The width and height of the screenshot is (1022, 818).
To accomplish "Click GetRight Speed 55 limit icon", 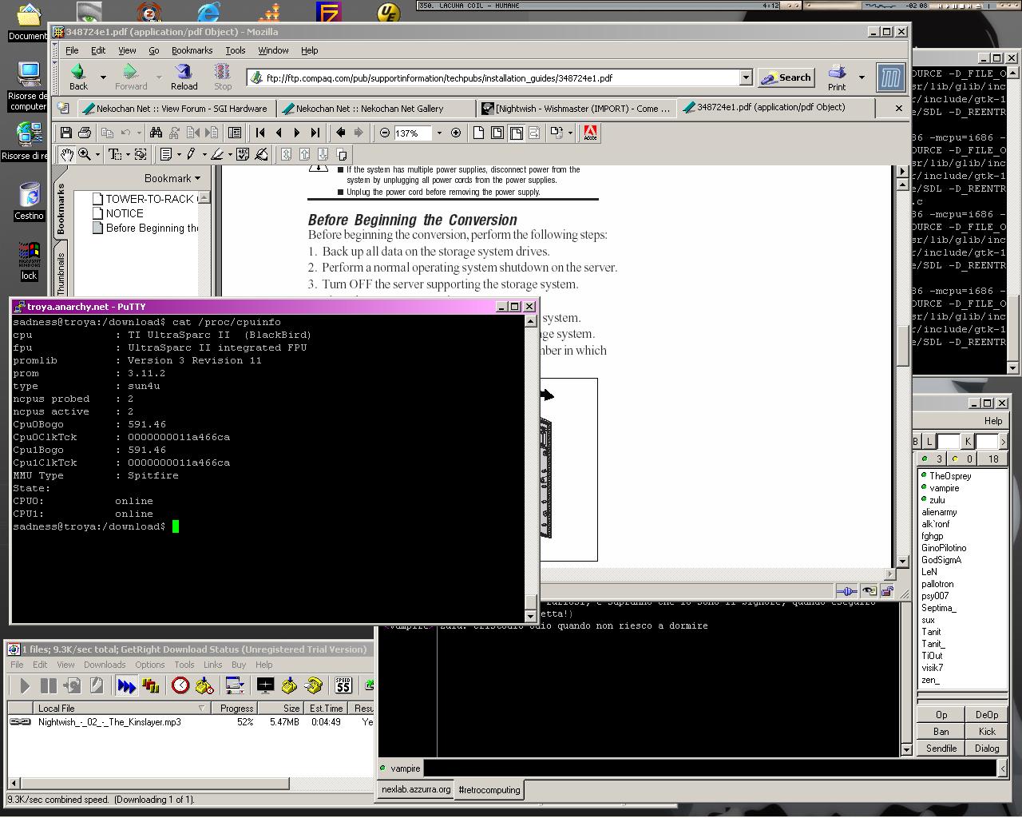I will pos(343,685).
